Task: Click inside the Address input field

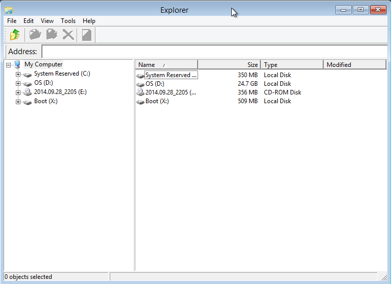Action: [x=214, y=52]
